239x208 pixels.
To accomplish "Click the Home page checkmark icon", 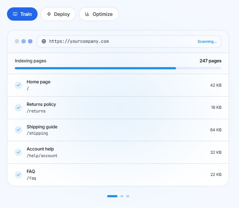I will coord(18,85).
